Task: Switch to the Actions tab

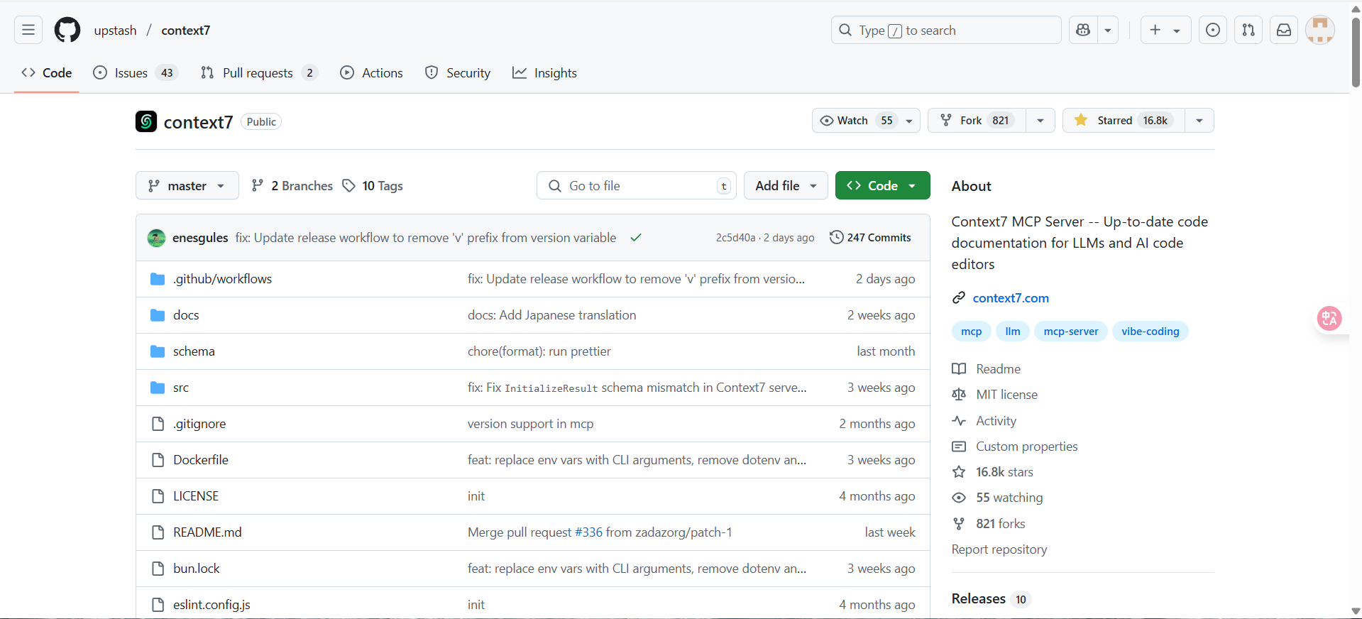Action: coord(371,72)
